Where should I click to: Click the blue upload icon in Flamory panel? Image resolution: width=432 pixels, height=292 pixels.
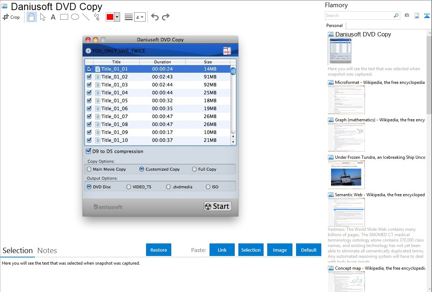pyautogui.click(x=427, y=15)
